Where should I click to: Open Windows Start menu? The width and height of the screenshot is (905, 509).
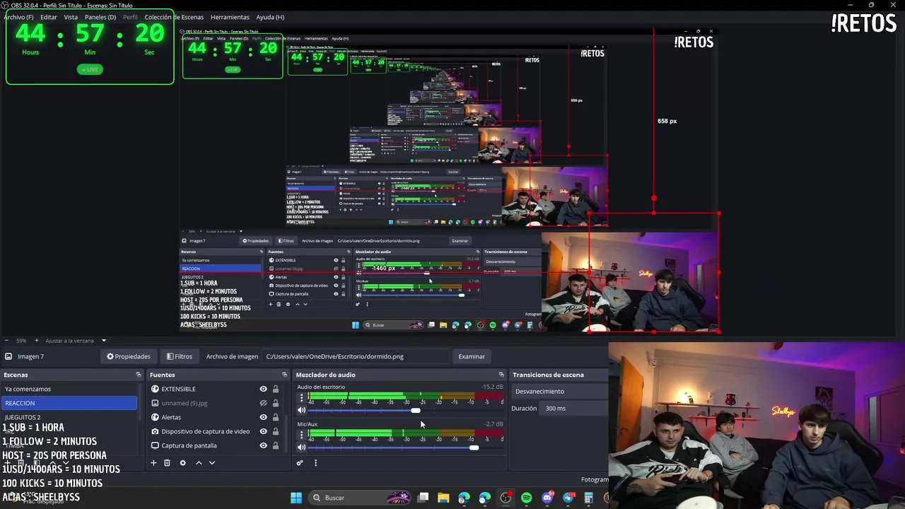[x=296, y=498]
